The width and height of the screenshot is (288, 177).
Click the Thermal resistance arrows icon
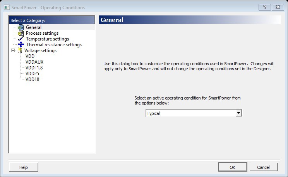[21, 45]
